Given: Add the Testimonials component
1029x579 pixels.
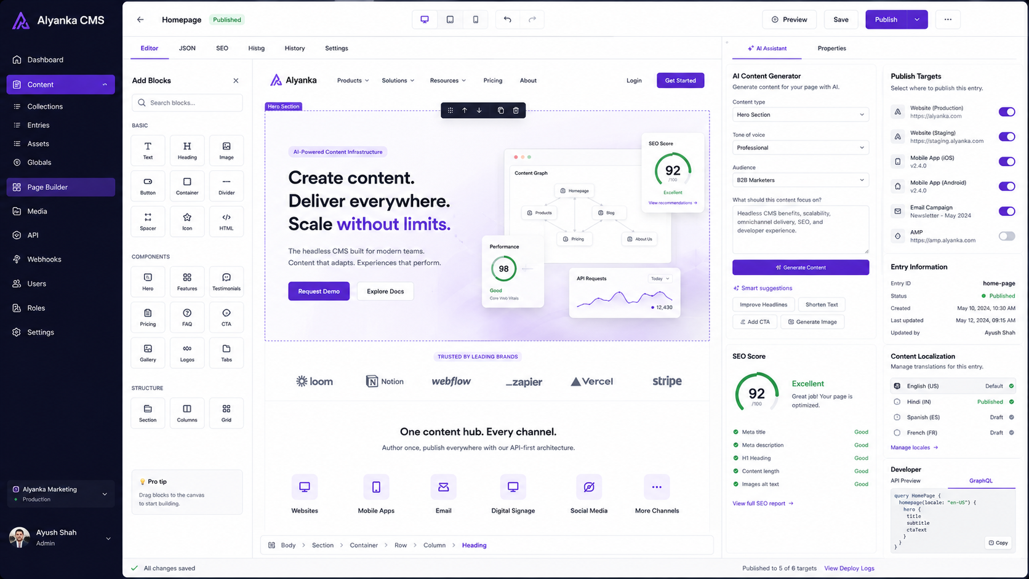Looking at the screenshot, I should click(226, 282).
